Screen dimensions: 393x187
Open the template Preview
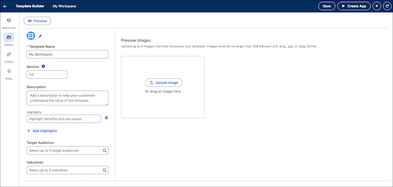click(x=37, y=21)
